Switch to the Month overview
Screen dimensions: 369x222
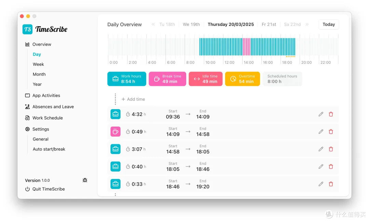click(x=39, y=74)
